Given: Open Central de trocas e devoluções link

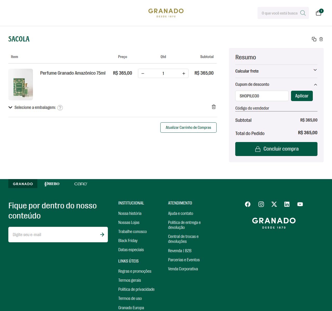Looking at the screenshot, I should pyautogui.click(x=183, y=239).
